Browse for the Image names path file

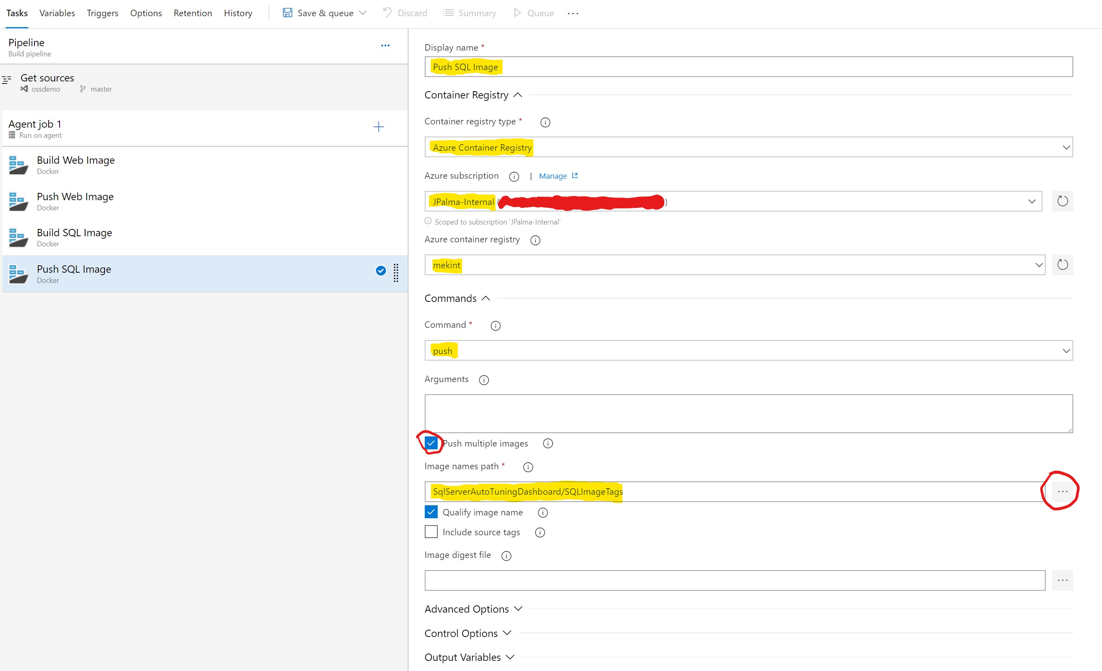(x=1062, y=491)
